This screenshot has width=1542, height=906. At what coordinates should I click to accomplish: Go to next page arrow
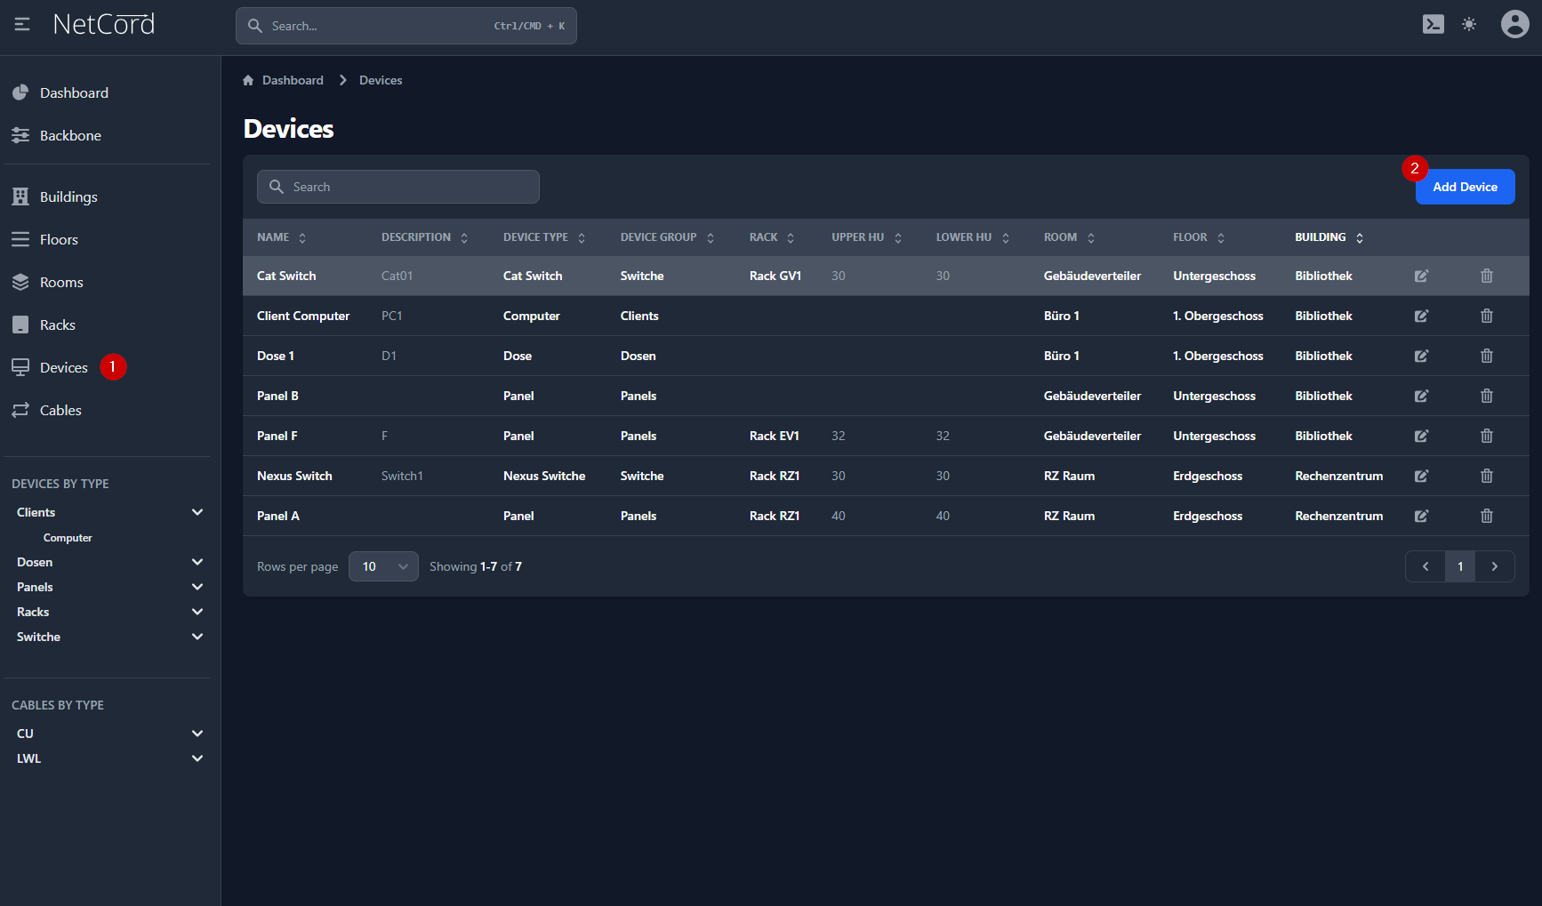pos(1494,566)
